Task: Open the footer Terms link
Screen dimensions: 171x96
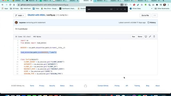Action: pos(32,86)
